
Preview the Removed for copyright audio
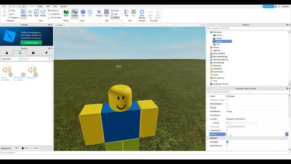click(23, 75)
